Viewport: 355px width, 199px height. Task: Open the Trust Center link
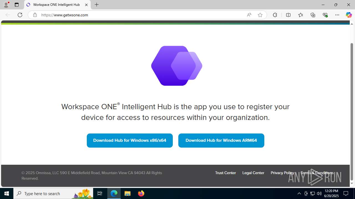coord(225,173)
